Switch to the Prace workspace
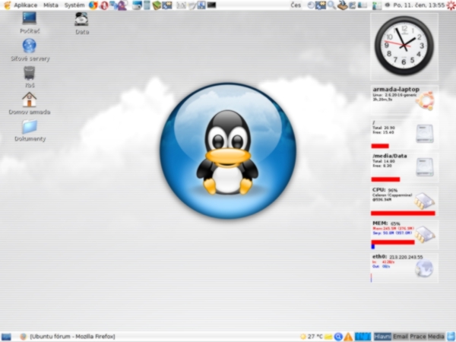 click(418, 337)
